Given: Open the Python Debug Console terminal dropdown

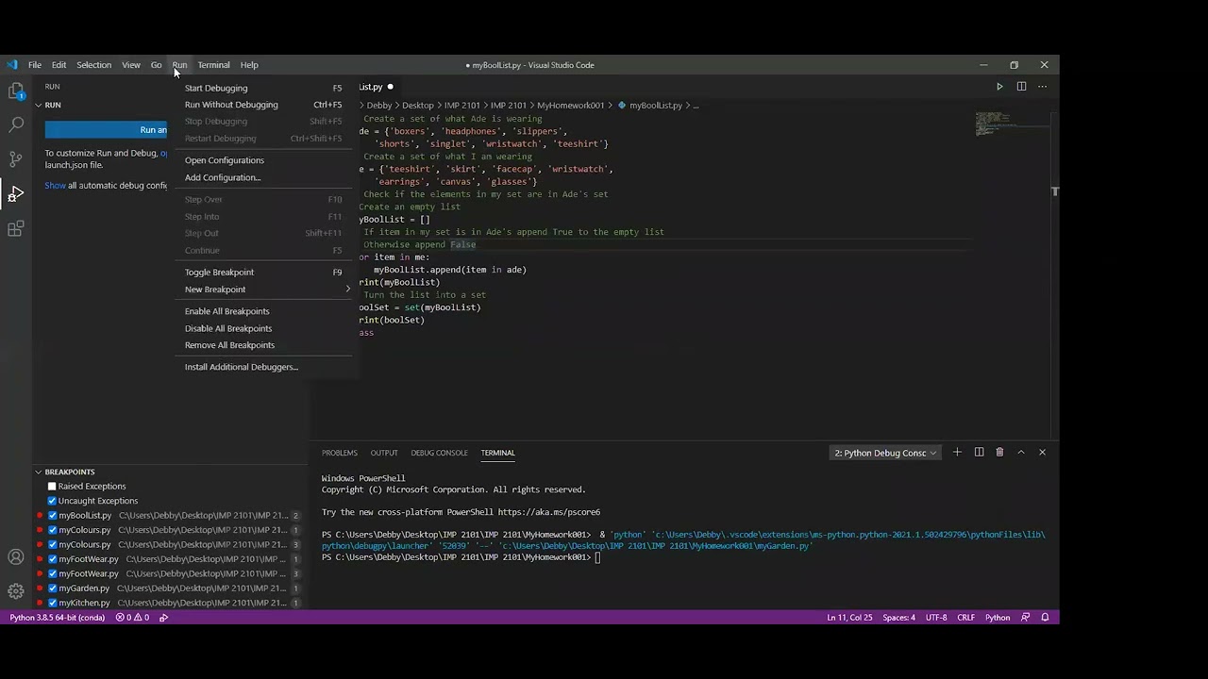Looking at the screenshot, I should 885,453.
